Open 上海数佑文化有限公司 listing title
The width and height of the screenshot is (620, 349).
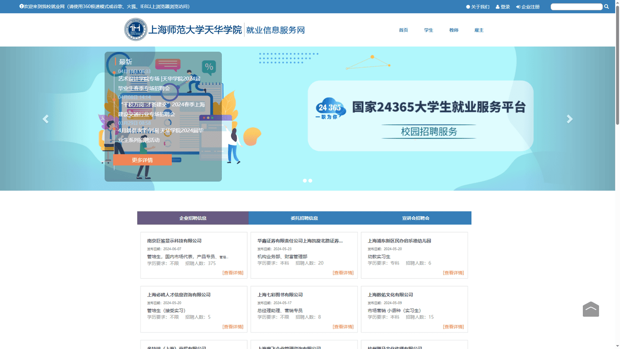pyautogui.click(x=390, y=295)
